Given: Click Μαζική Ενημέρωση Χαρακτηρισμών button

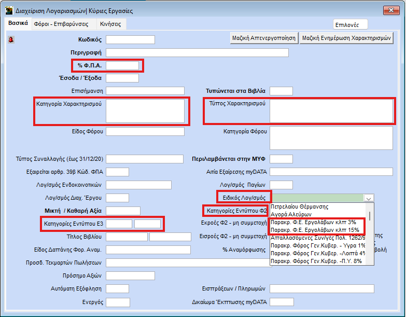Looking at the screenshot, I should coord(346,38).
